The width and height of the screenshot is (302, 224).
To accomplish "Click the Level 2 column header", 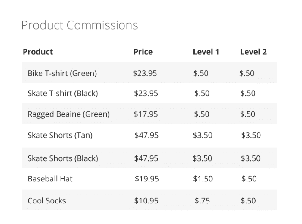I will 253,52.
